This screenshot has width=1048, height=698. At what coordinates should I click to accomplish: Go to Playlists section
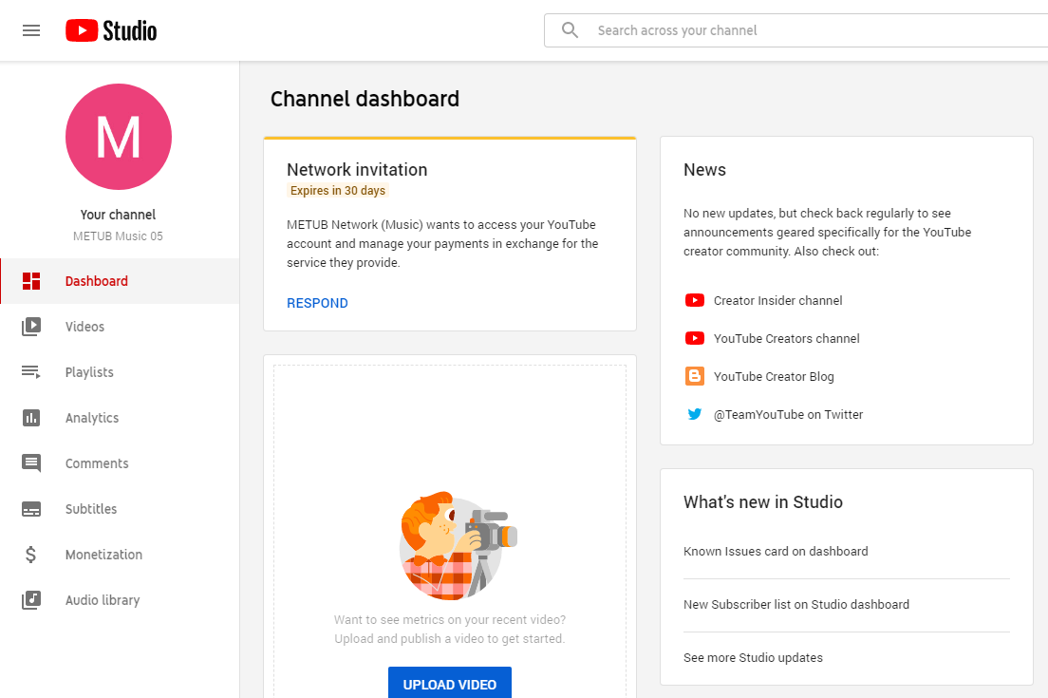click(120, 371)
